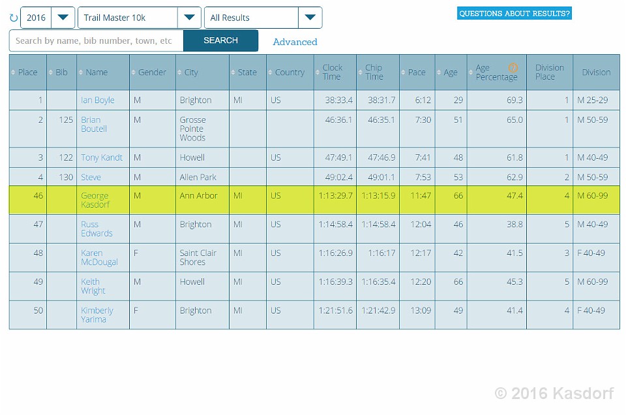View Brian Boutell's runner profile
626x416 pixels.
(x=93, y=124)
